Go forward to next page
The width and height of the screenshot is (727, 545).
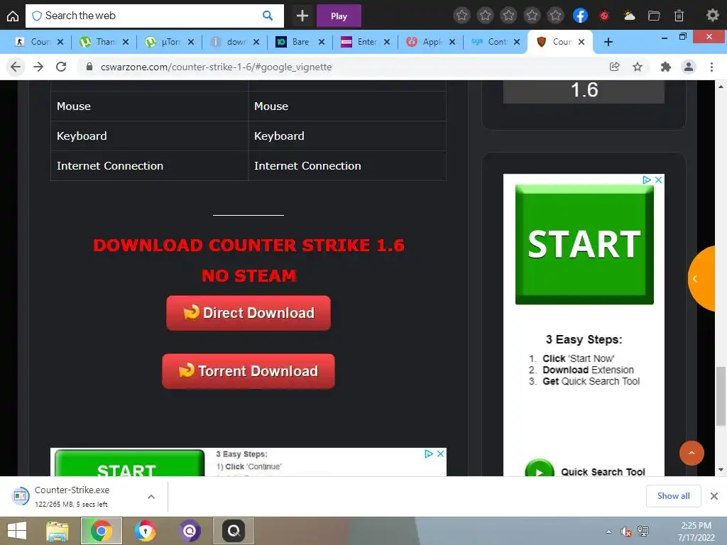tap(38, 67)
